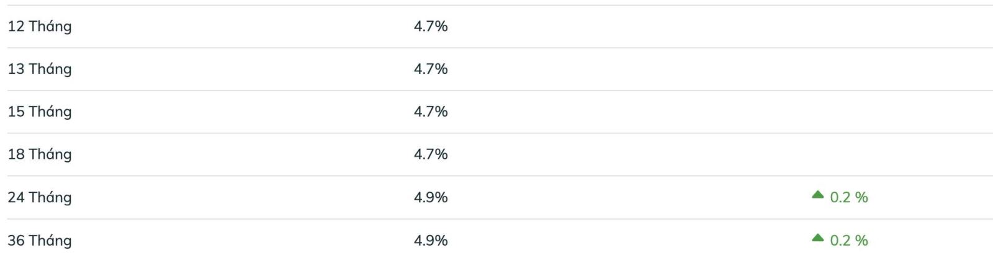Select the 13 Tháng term label
993x258 pixels.
point(40,69)
